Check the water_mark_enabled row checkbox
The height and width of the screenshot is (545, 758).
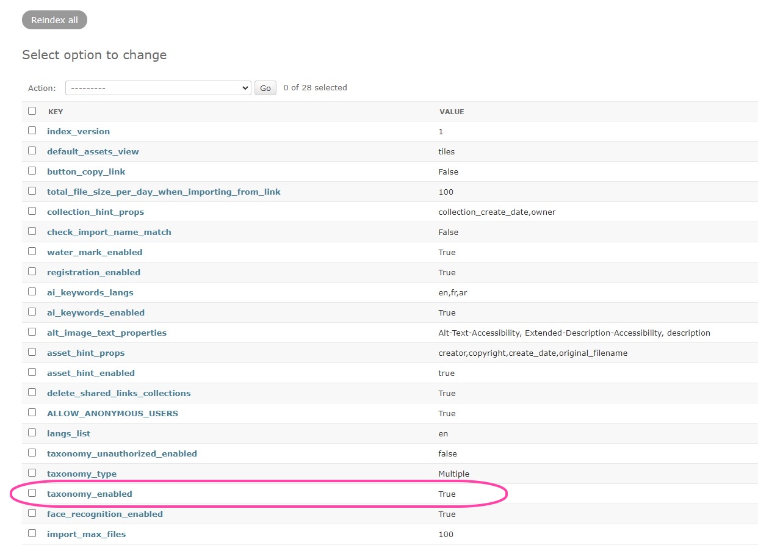pyautogui.click(x=32, y=251)
